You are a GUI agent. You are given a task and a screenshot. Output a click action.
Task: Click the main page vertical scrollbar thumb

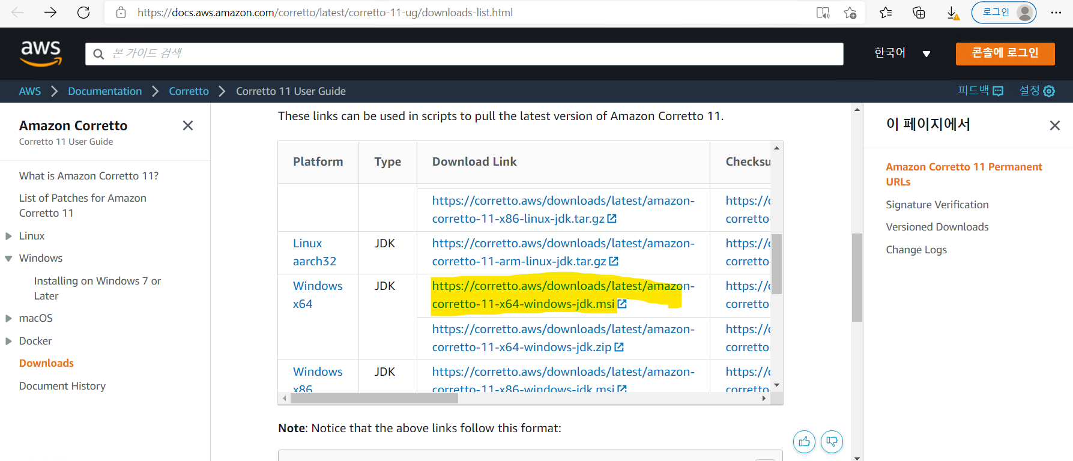[x=857, y=277]
